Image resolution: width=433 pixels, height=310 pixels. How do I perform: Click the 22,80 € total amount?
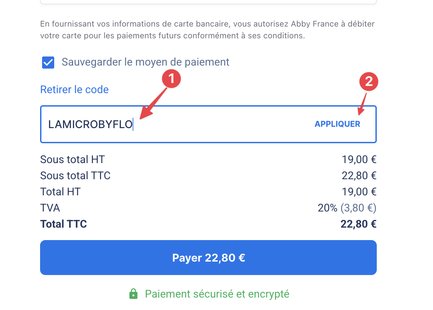click(x=358, y=224)
